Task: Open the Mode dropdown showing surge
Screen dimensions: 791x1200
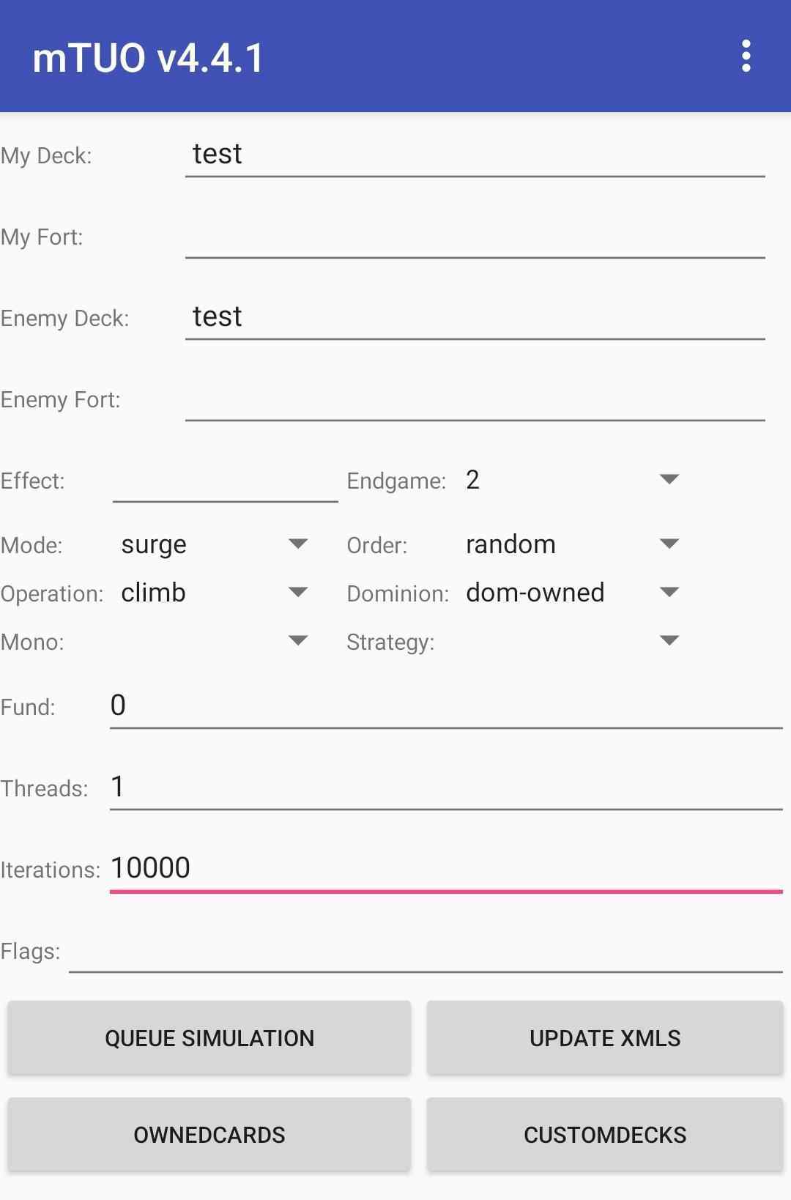Action: click(x=213, y=544)
